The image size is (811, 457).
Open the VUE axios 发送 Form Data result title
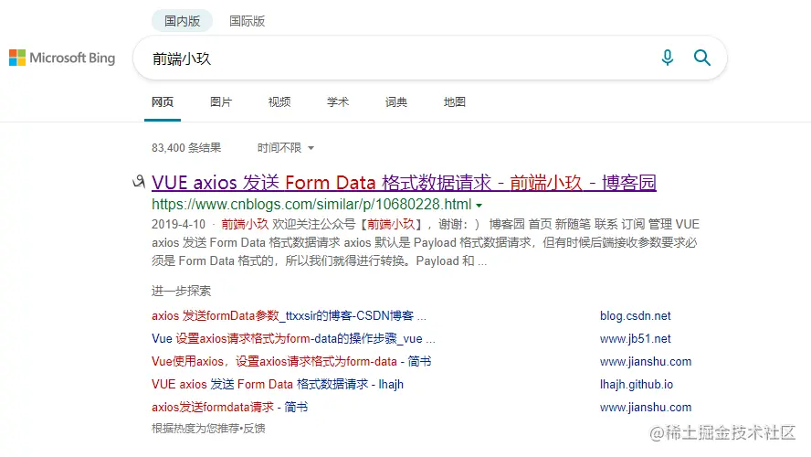404,183
